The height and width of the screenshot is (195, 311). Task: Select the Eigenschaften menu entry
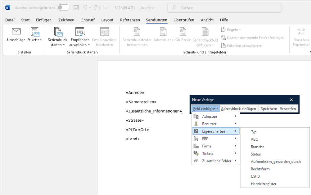pos(216,131)
